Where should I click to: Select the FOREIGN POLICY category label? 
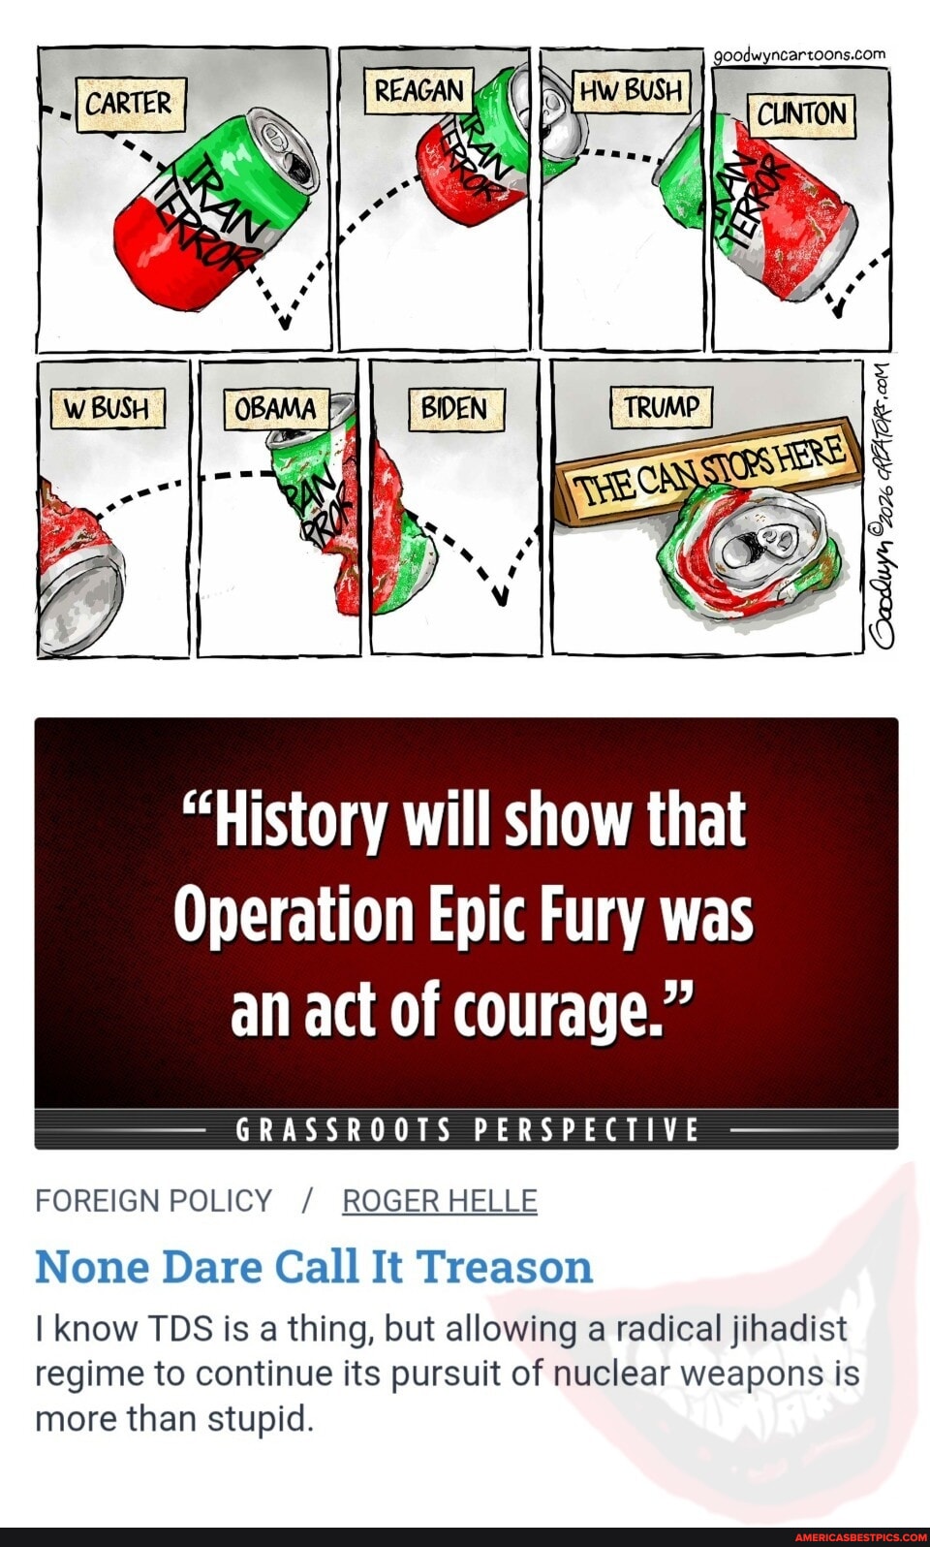154,1200
